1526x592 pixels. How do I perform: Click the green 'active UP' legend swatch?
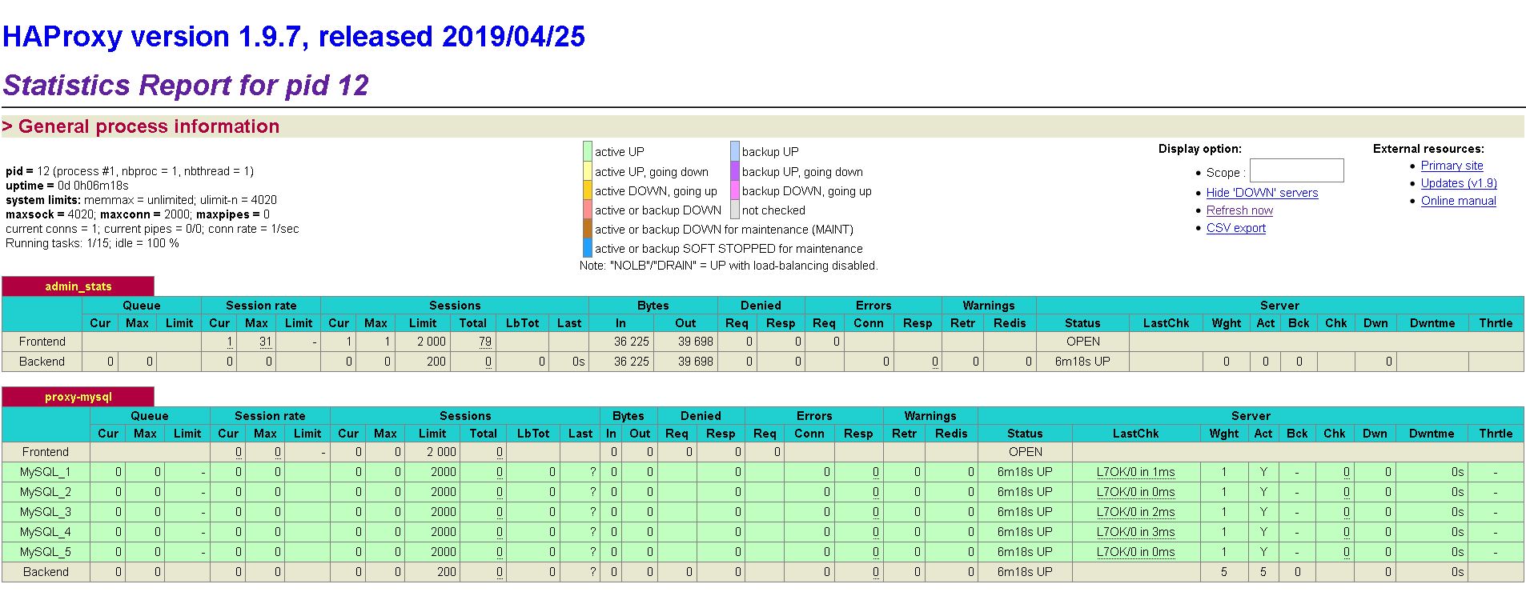588,151
